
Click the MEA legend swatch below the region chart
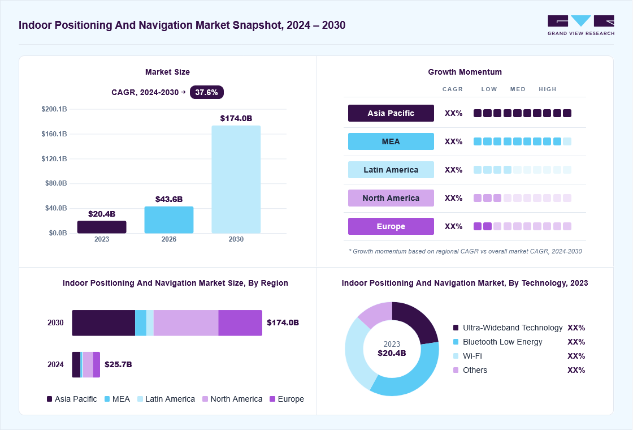point(107,399)
